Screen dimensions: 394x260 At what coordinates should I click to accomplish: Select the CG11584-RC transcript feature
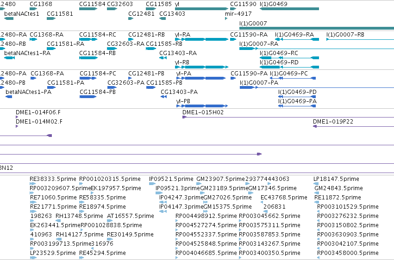point(88,39)
